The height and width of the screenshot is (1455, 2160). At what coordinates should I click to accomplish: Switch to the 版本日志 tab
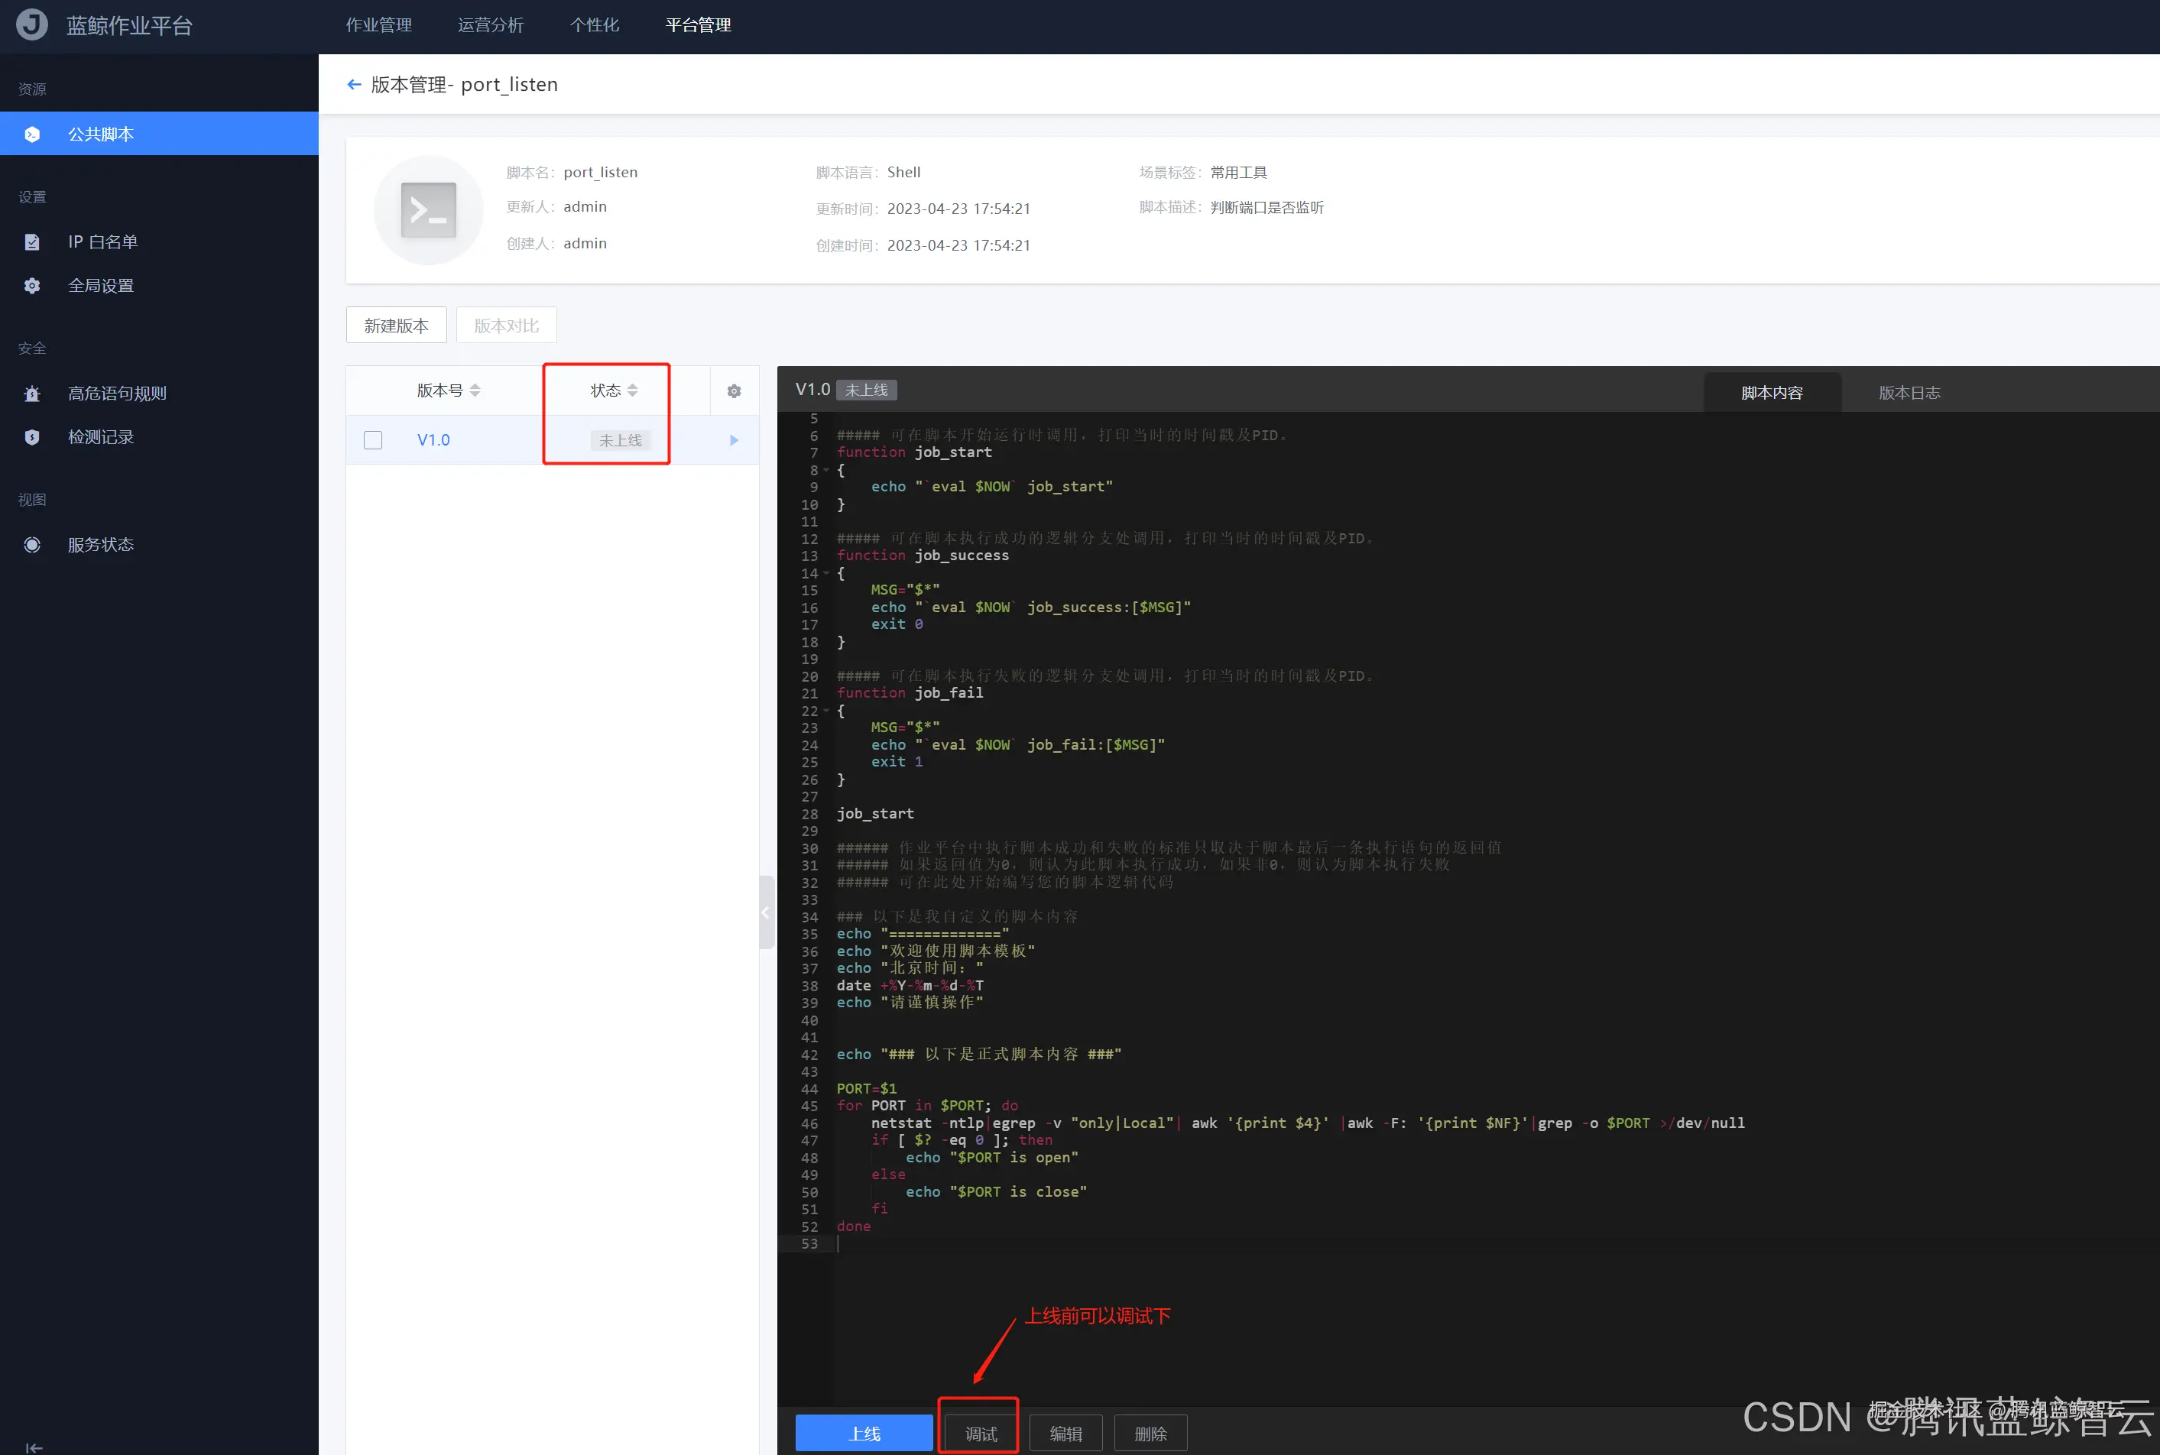pyautogui.click(x=1909, y=393)
